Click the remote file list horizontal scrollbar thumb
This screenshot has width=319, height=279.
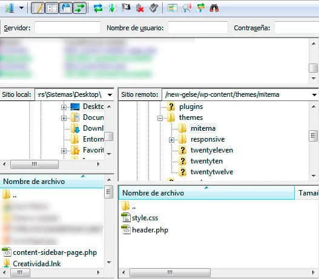tap(170, 272)
